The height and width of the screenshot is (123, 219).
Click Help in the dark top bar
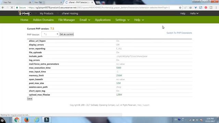click(183, 13)
